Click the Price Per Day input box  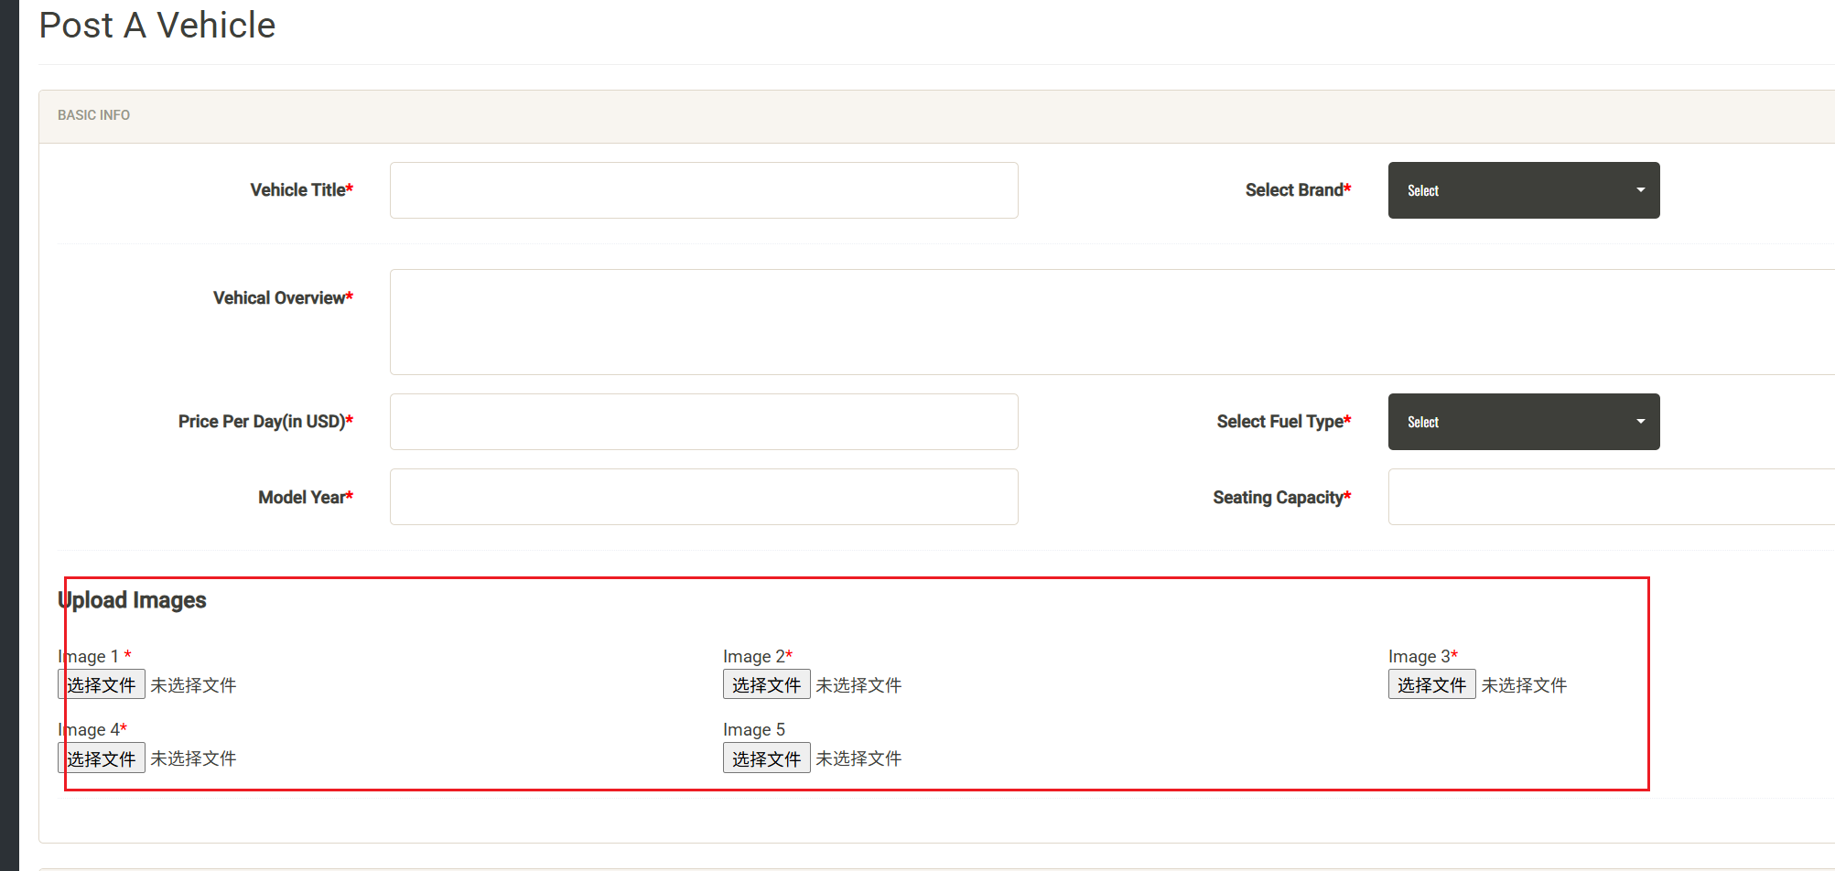click(703, 422)
